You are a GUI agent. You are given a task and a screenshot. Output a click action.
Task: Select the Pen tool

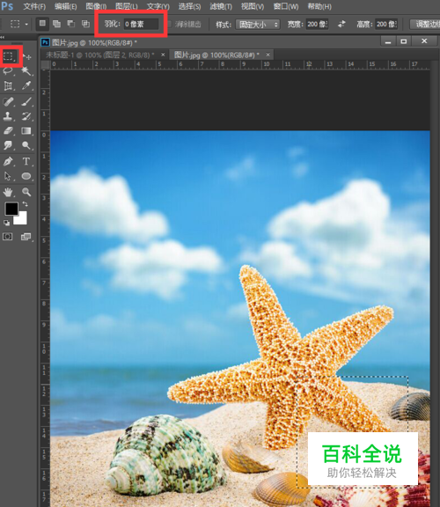(x=8, y=161)
